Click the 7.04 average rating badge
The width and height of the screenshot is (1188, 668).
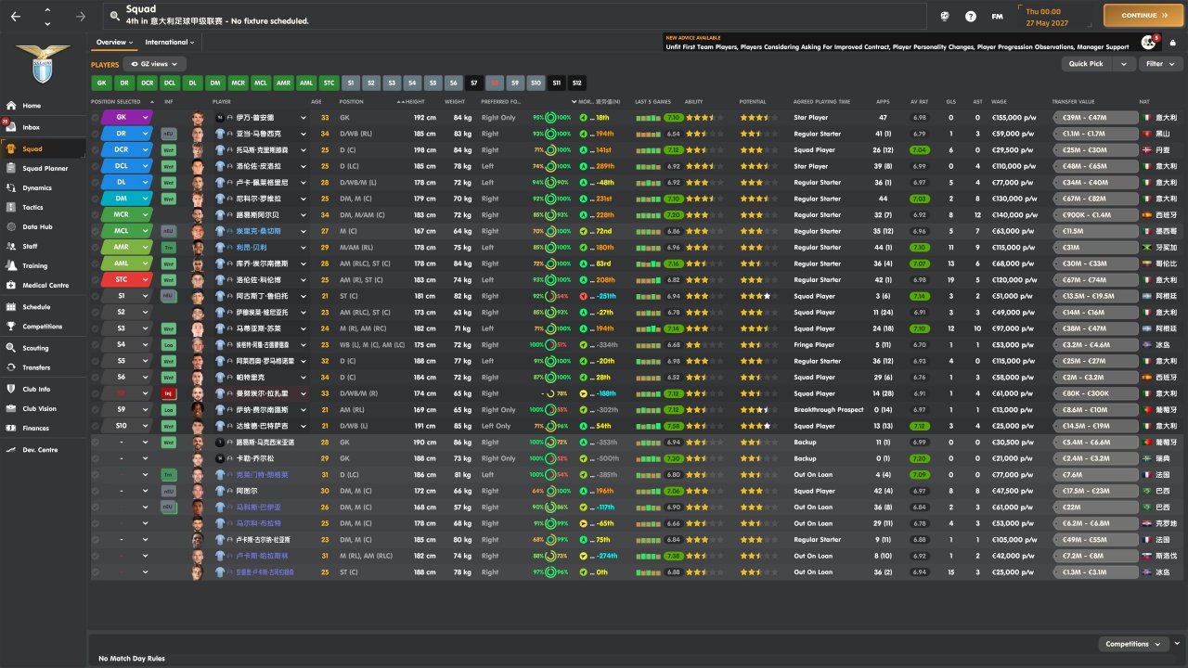coord(920,150)
